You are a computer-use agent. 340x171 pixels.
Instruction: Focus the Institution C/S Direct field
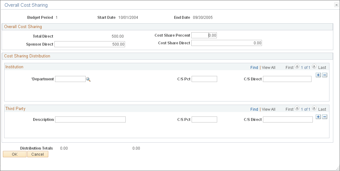[x=287, y=79]
